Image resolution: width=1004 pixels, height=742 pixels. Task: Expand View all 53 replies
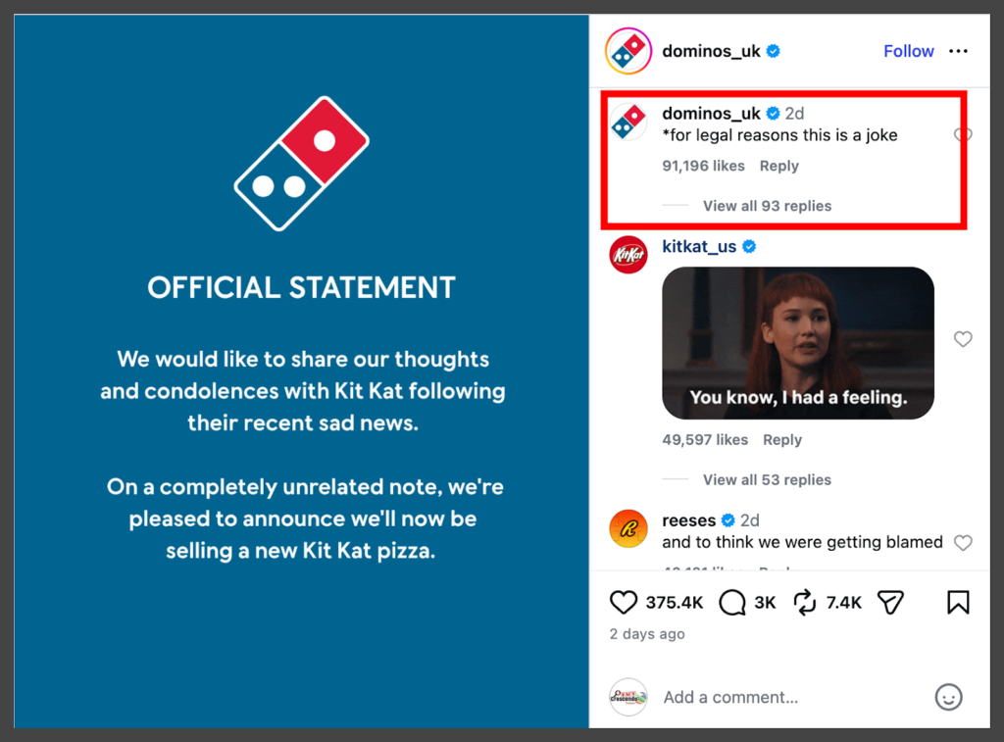pos(767,479)
